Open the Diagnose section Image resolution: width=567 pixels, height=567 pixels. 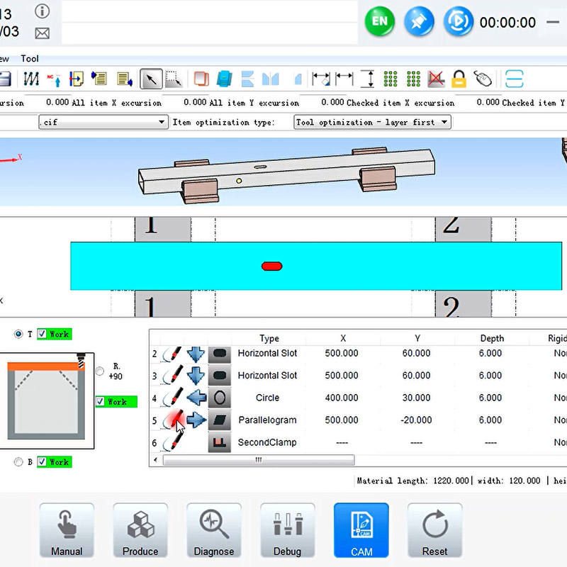pyautogui.click(x=214, y=531)
